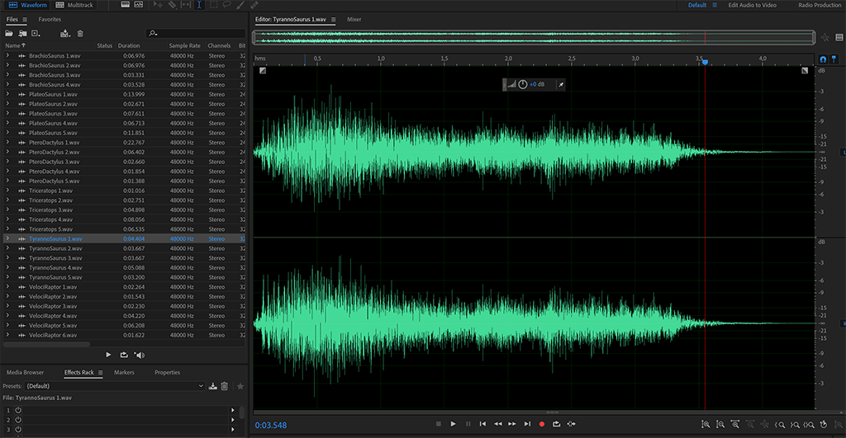846x438 pixels.
Task: Switch to Waveform editor view
Action: coord(27,5)
